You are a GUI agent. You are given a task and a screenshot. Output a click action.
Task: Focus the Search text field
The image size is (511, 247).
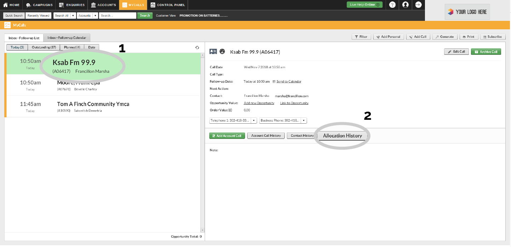pyautogui.click(x=118, y=16)
